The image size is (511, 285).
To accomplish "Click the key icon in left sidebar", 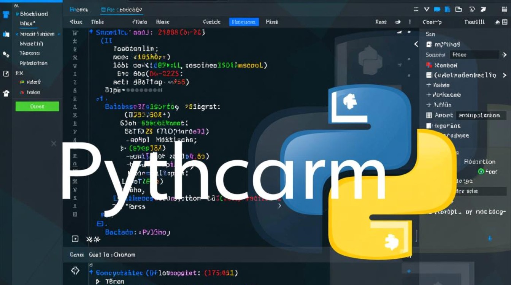I will coord(6,54).
